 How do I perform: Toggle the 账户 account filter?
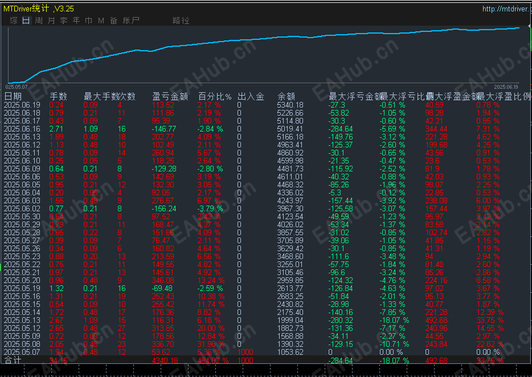131,20
